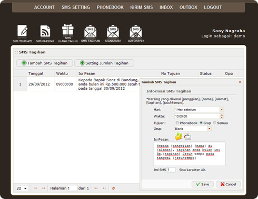Open the ACCOUNT menu

(x=44, y=7)
